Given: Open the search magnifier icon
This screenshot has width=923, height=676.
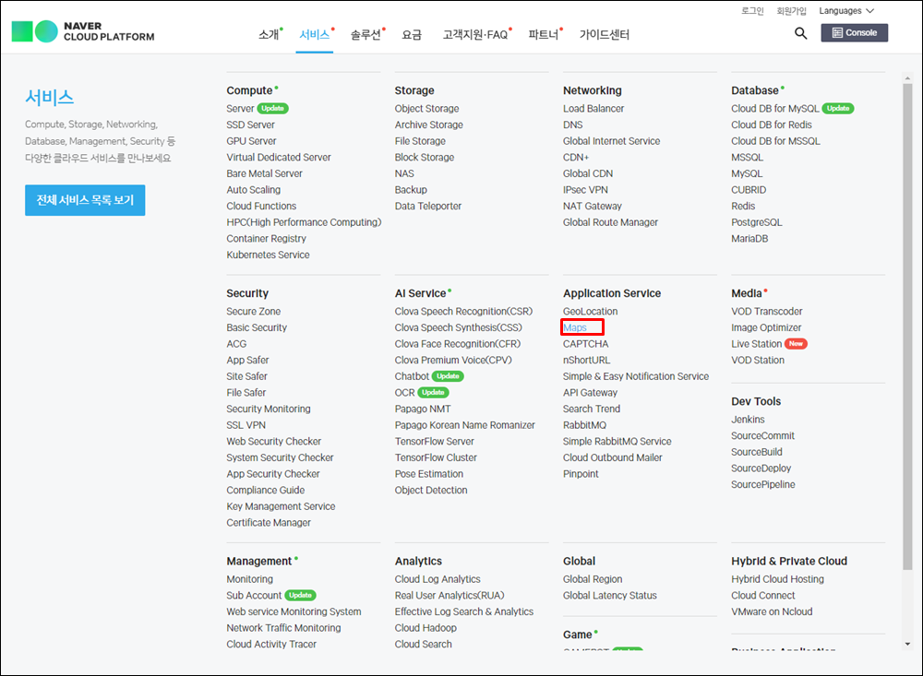Looking at the screenshot, I should 800,33.
